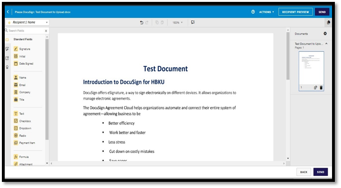Select the Email field
Screen dimensions: 341x188
pos(20,85)
